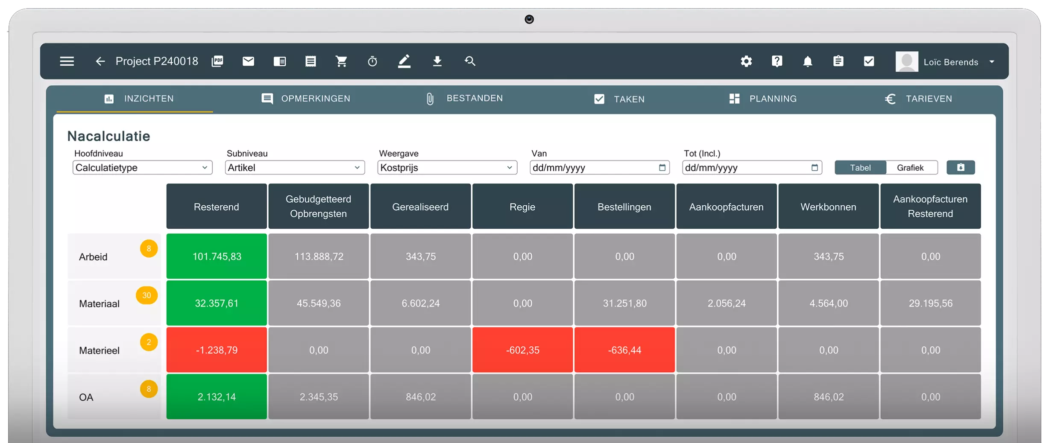Click the checkbox icon in top bar

[x=869, y=61]
